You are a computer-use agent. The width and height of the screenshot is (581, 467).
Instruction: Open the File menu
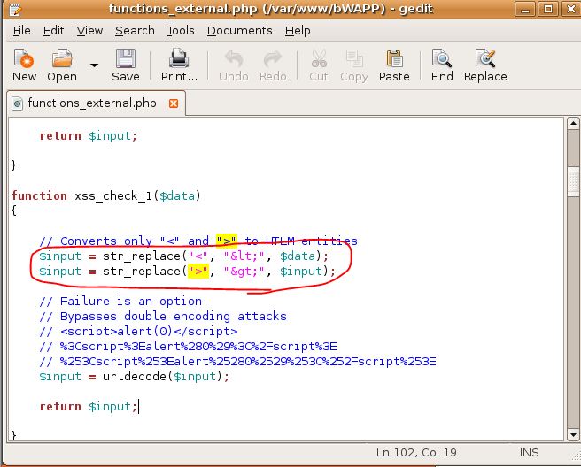coord(21,31)
